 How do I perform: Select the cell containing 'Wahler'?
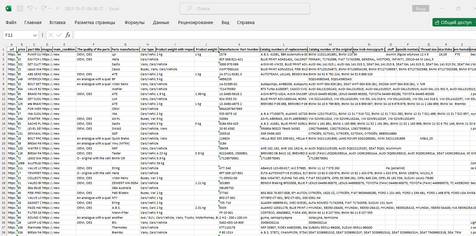point(125,89)
